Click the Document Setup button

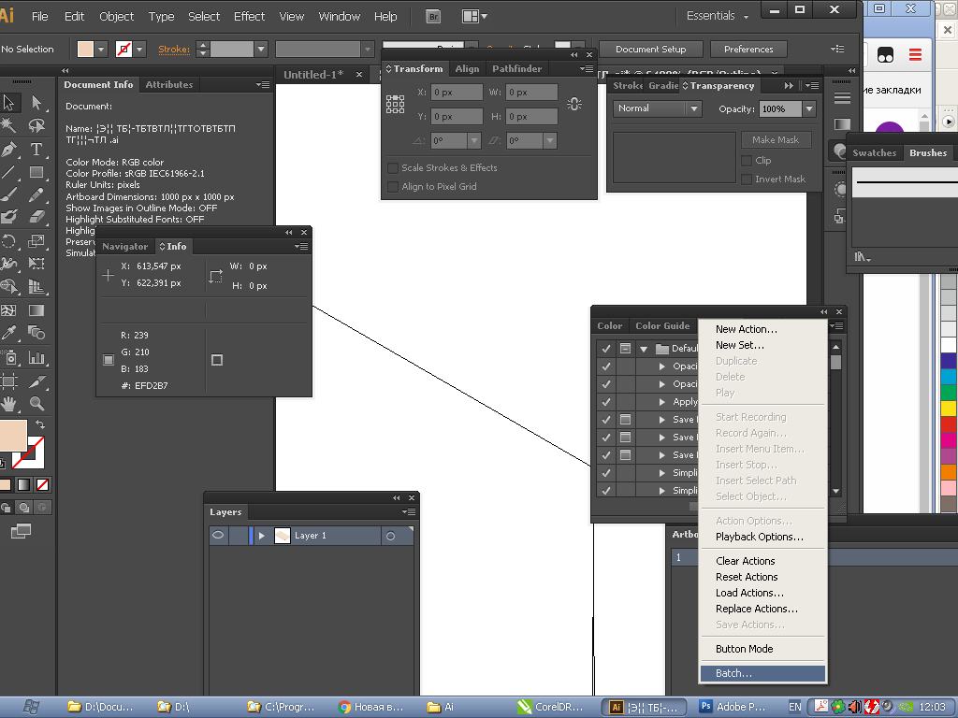point(651,50)
